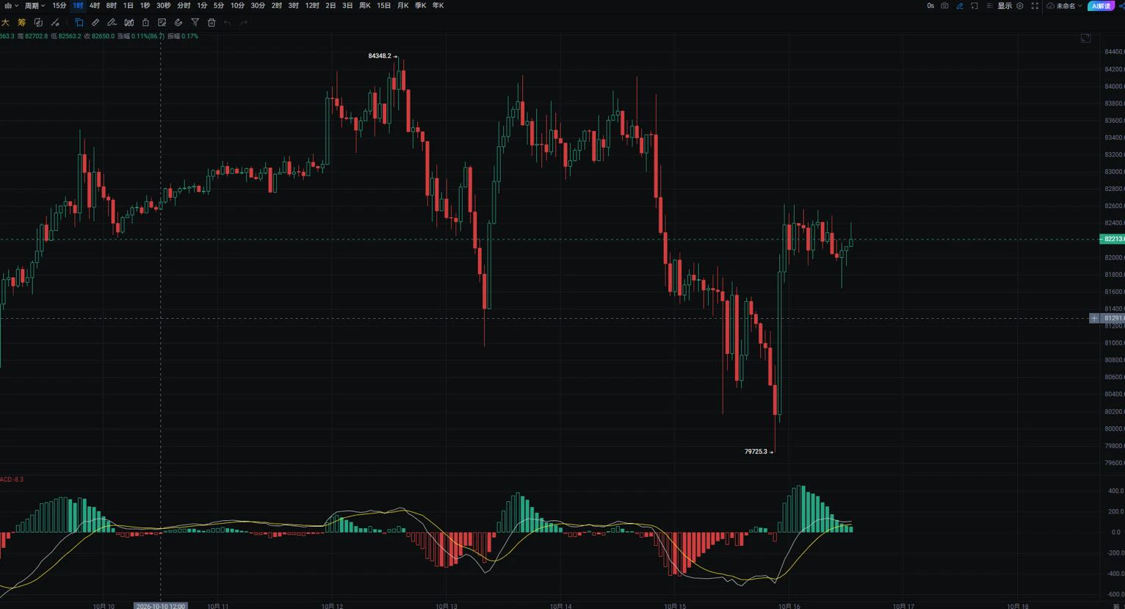1125x609 pixels.
Task: Click the camera screenshot icon
Action: 944,6
